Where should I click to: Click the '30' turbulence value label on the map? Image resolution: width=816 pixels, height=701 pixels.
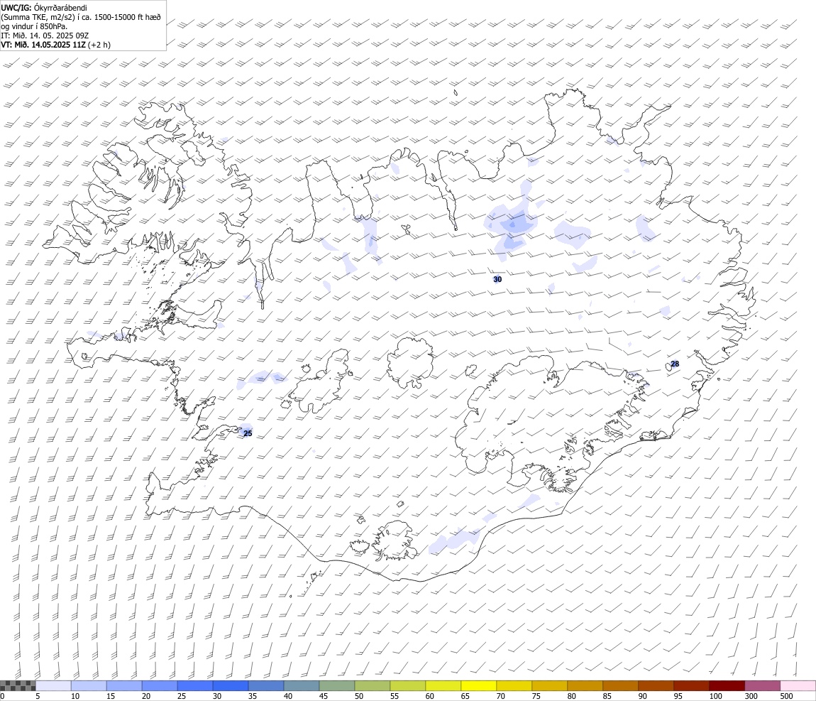point(497,280)
